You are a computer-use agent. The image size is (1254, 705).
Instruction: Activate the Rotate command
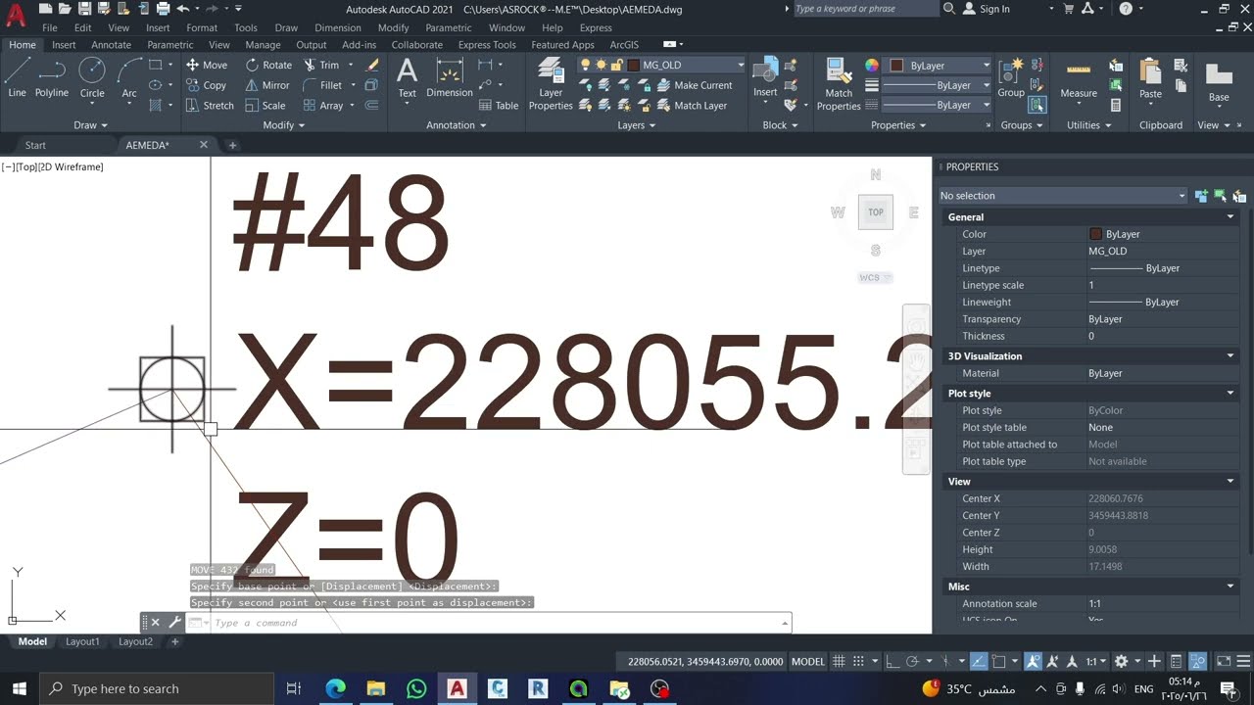[x=268, y=65]
